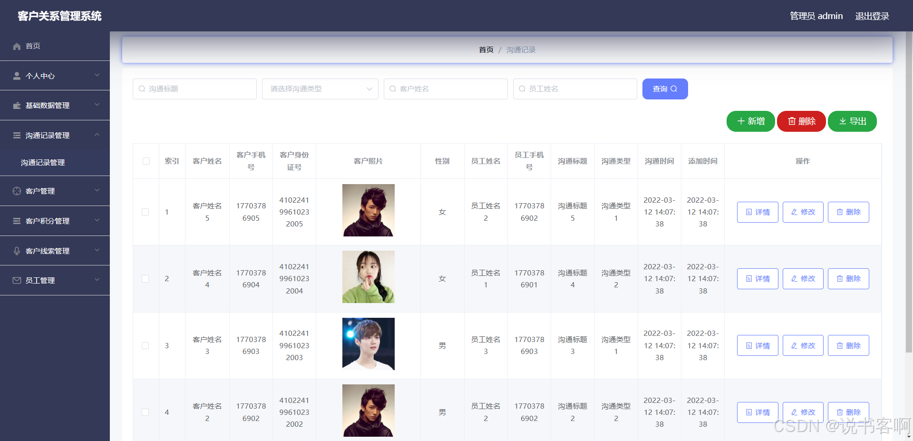913x441 pixels.
Task: Check the checkbox for row index 1
Action: tap(146, 212)
